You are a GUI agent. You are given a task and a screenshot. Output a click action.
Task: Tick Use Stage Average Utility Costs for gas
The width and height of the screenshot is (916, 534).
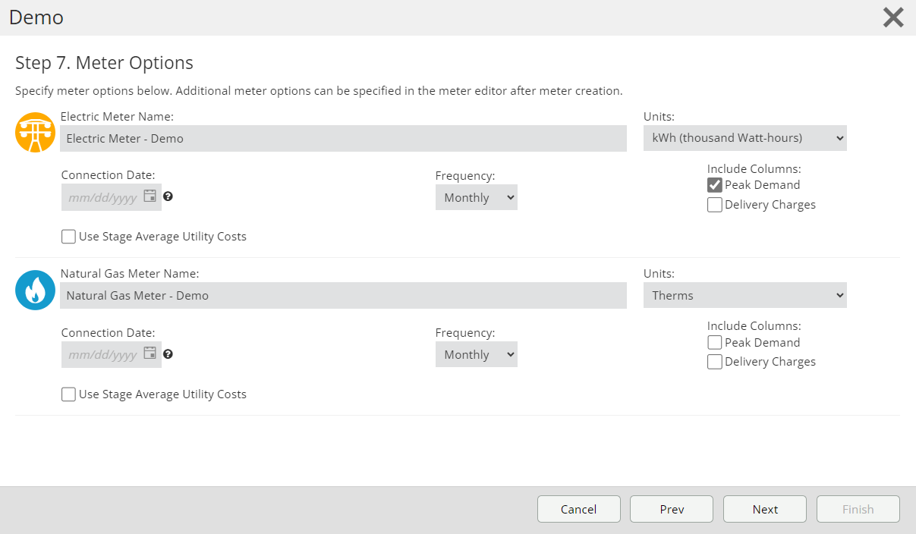(69, 394)
